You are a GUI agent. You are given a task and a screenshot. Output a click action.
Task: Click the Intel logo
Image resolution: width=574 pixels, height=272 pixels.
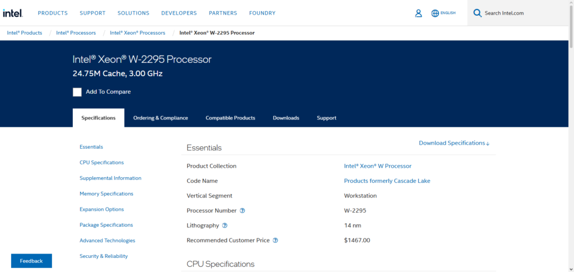click(x=13, y=13)
